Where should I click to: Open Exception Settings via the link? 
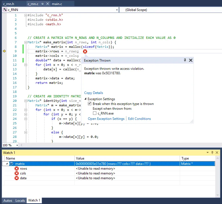pyautogui.click(x=106, y=119)
